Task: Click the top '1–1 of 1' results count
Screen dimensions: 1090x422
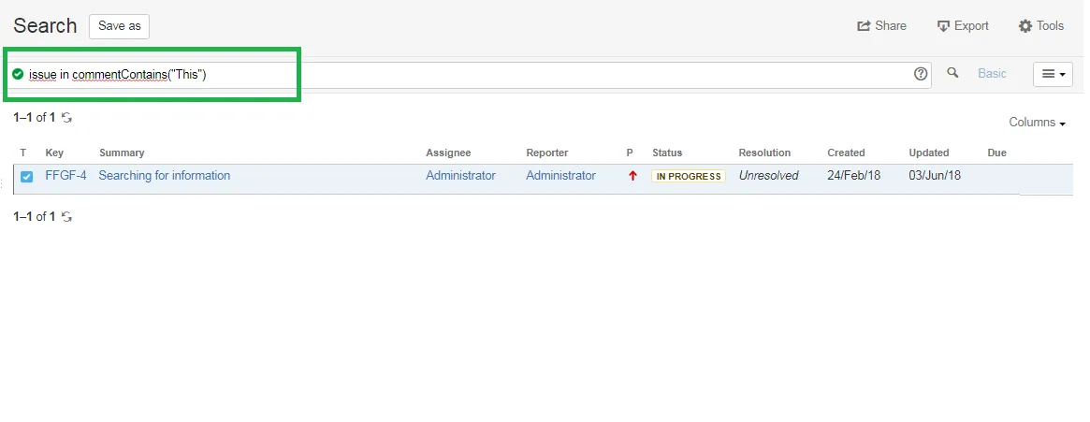Action: 34,118
